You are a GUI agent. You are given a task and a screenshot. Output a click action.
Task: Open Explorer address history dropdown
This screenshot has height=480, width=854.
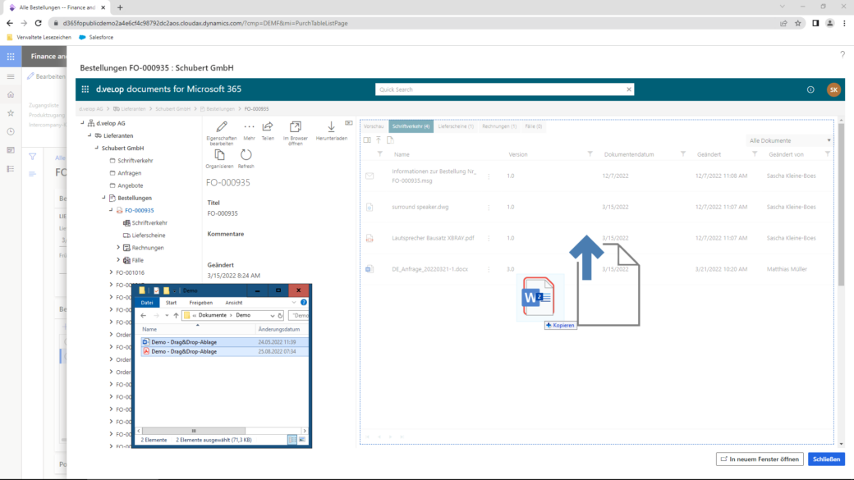273,316
